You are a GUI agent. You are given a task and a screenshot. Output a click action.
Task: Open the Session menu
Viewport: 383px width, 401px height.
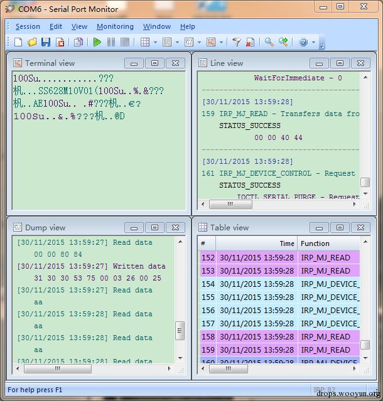coord(28,26)
